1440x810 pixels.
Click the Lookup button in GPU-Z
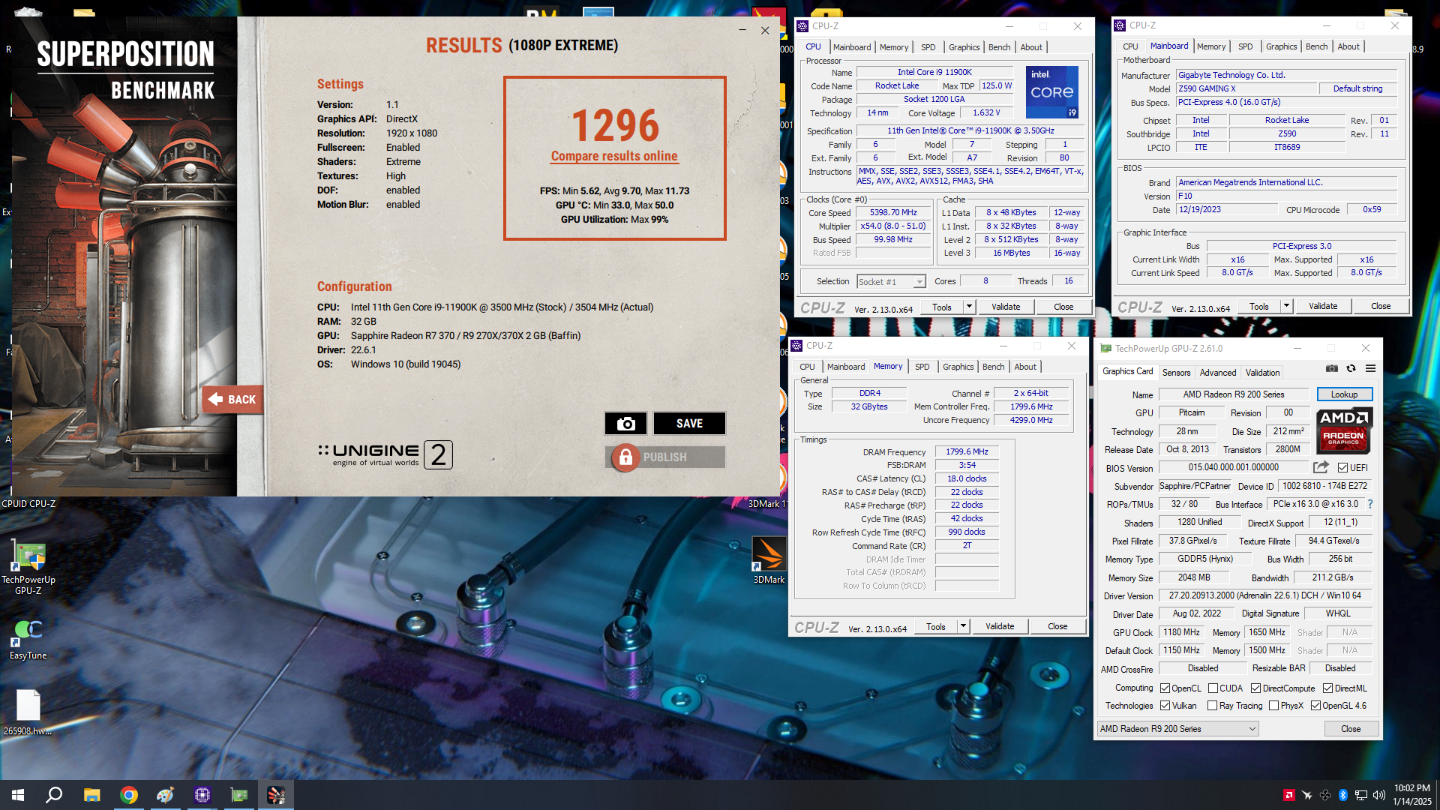[1344, 394]
